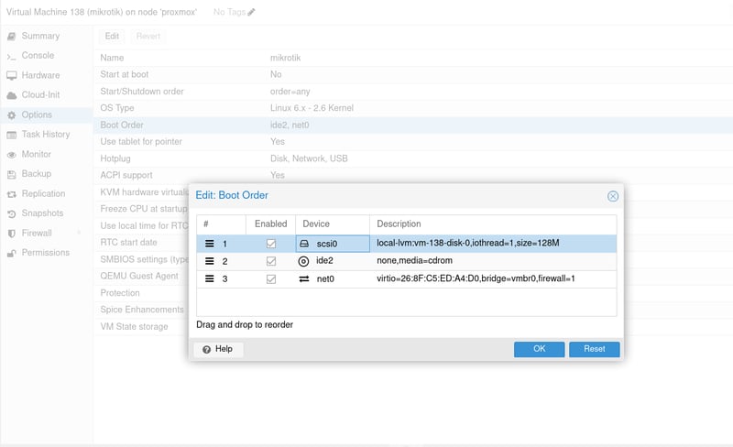Open the Console view
This screenshot has height=447, width=733.
(38, 55)
